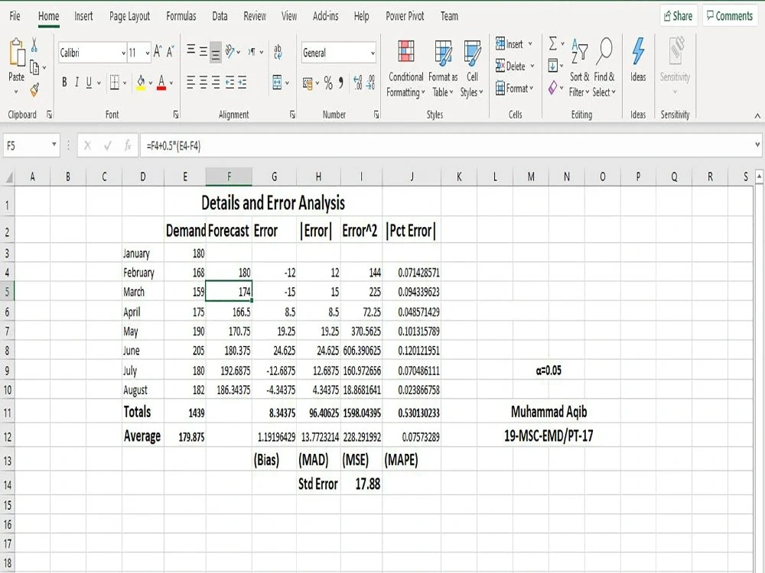The height and width of the screenshot is (573, 765).
Task: Switch to the Page Layout tab
Action: [129, 16]
